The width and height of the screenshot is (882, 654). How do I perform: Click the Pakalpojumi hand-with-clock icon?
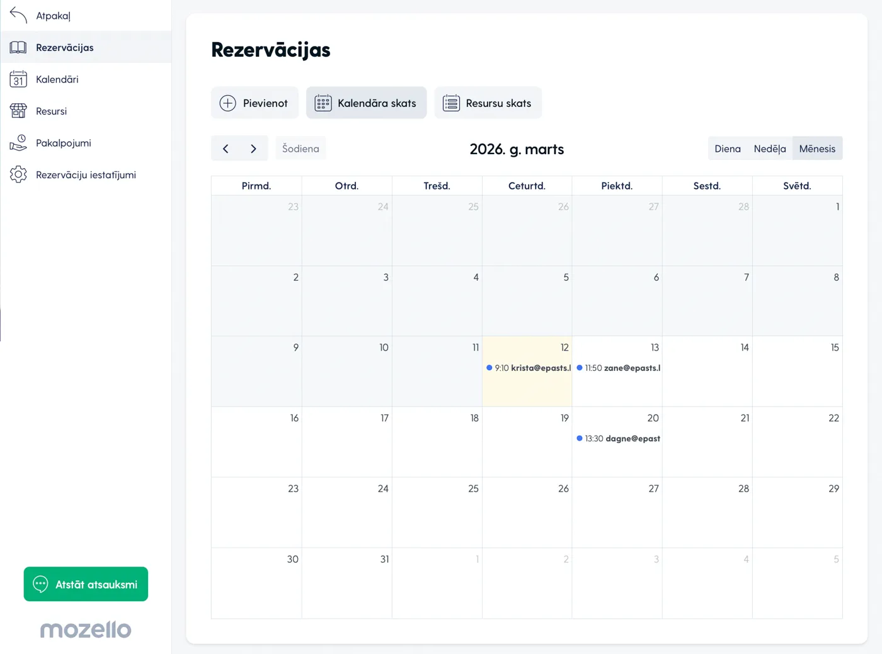click(18, 143)
